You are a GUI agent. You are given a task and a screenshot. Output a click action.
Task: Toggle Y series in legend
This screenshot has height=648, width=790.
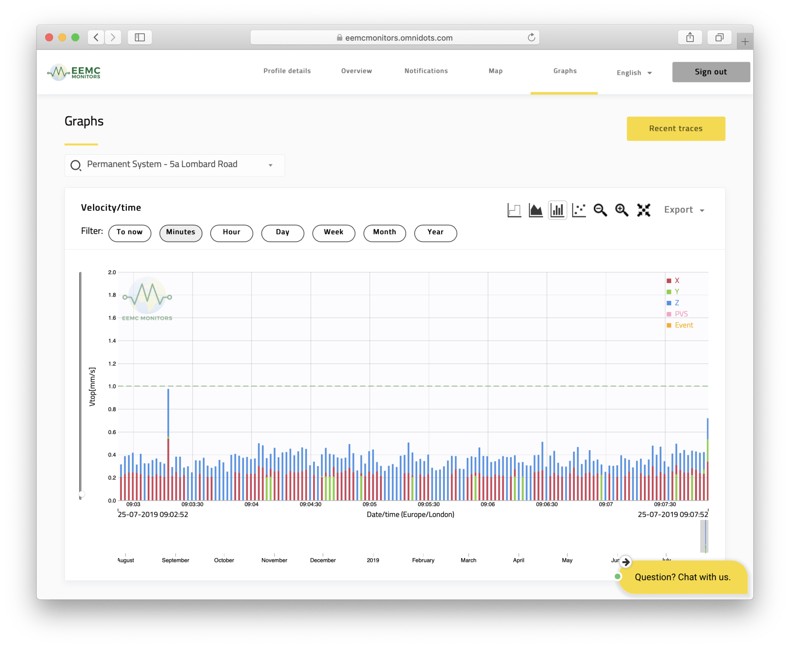pyautogui.click(x=673, y=292)
